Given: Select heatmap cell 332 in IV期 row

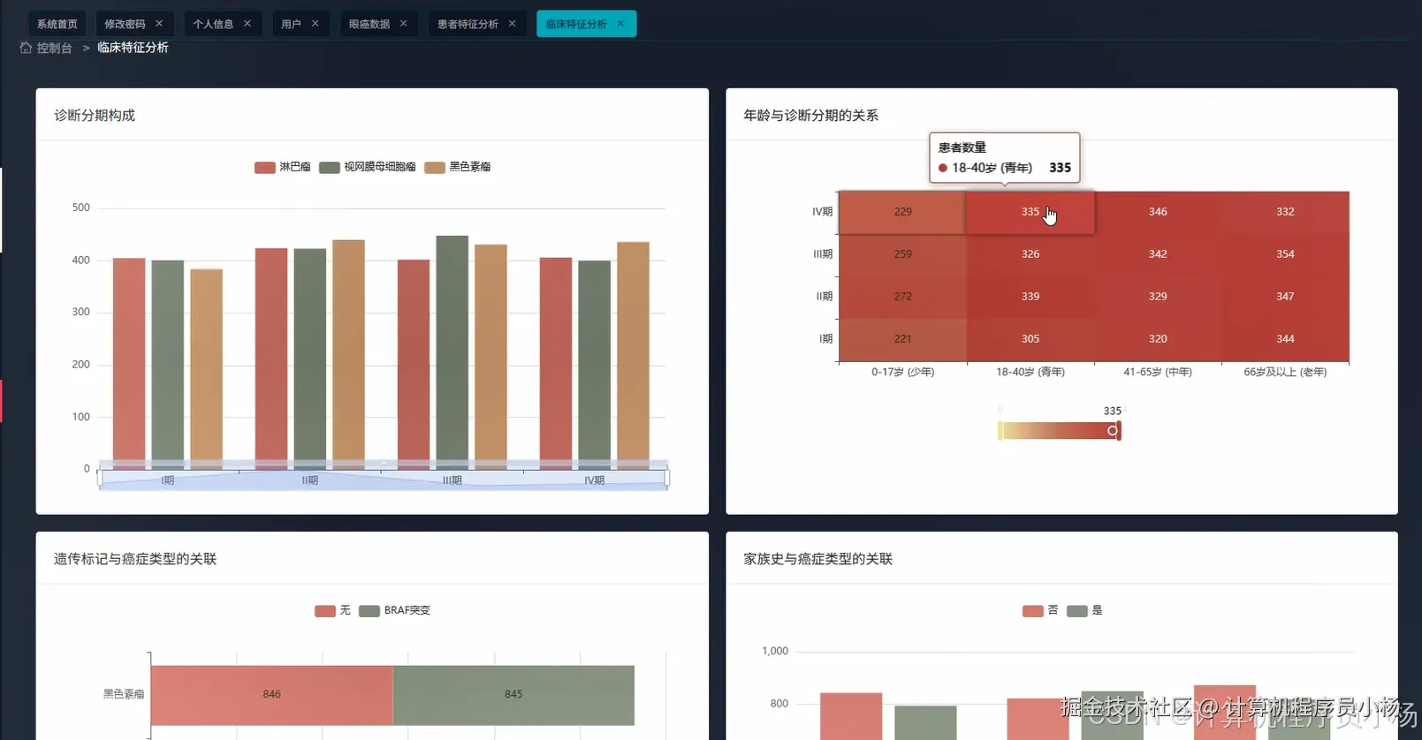Looking at the screenshot, I should click(x=1285, y=212).
